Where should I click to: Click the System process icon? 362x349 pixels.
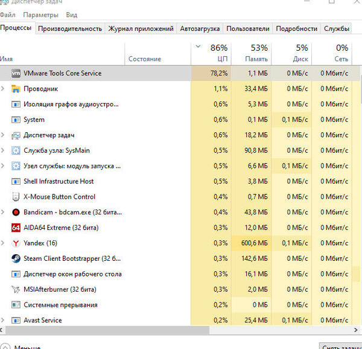16,120
